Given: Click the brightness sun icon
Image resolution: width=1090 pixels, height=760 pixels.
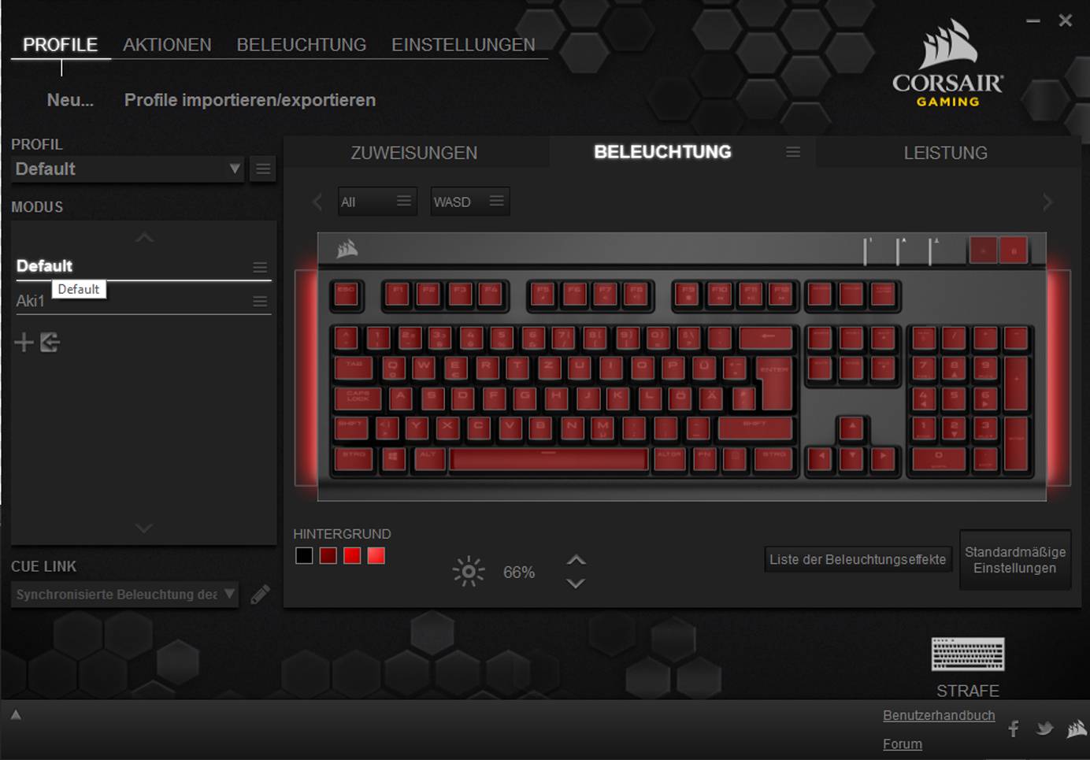Looking at the screenshot, I should (469, 572).
